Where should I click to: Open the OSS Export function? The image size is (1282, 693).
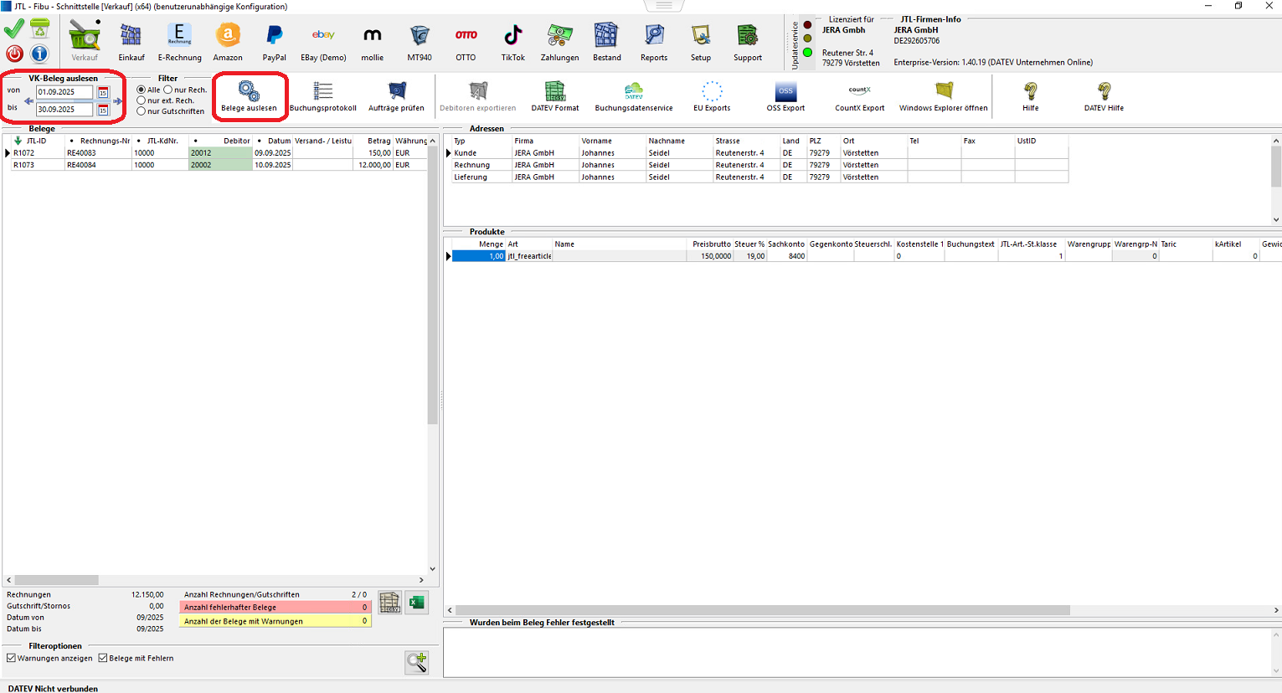785,92
